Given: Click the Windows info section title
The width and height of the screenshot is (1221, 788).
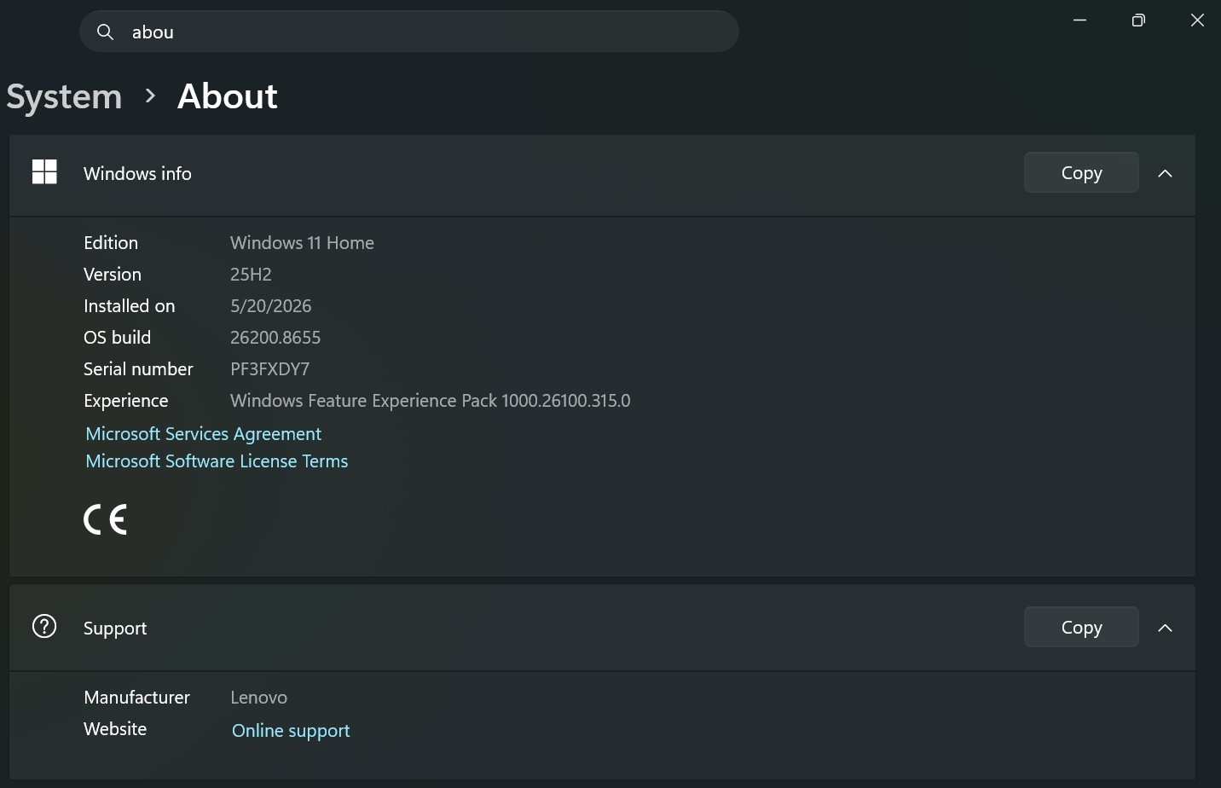Looking at the screenshot, I should (137, 173).
